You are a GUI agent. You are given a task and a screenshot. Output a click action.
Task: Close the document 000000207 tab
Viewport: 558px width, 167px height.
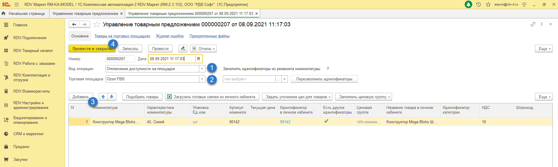pos(256,13)
